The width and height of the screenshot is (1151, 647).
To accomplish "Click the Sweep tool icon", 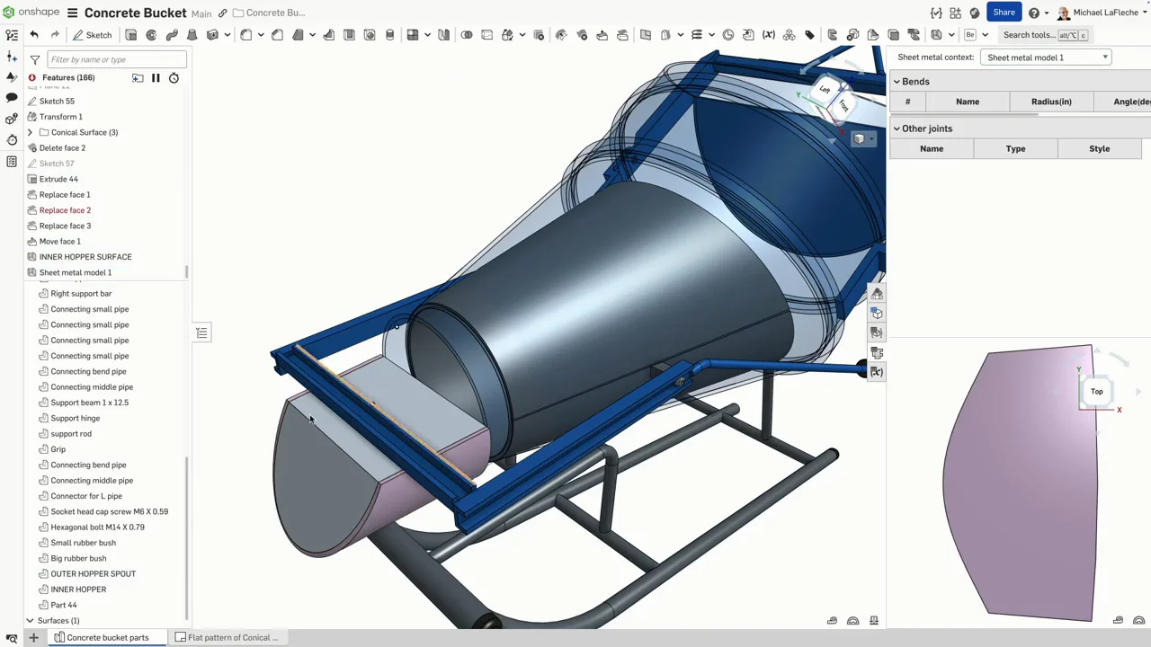I will pyautogui.click(x=172, y=35).
